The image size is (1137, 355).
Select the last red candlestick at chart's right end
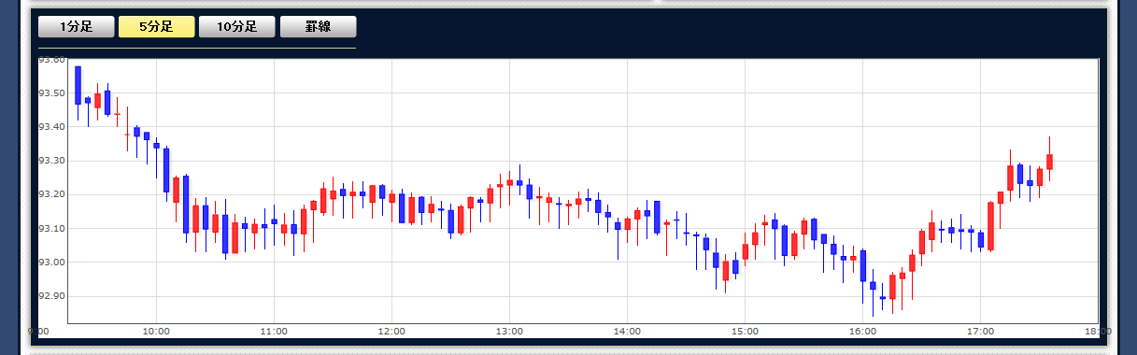click(1050, 161)
